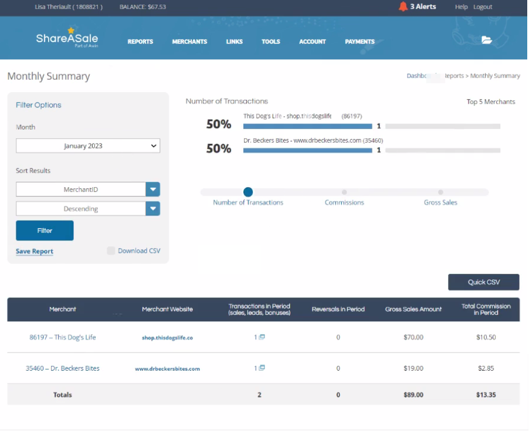Screen dimensions: 529x434
Task: Click the Logout link
Action: click(483, 7)
